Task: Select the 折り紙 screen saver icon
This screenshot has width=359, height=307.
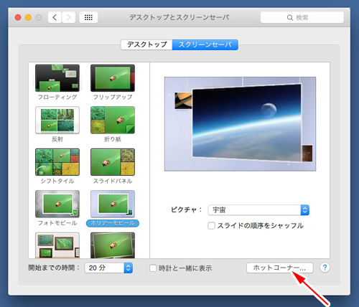Action: click(x=113, y=120)
